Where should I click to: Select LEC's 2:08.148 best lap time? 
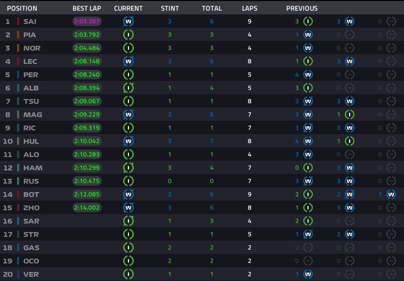pos(87,61)
